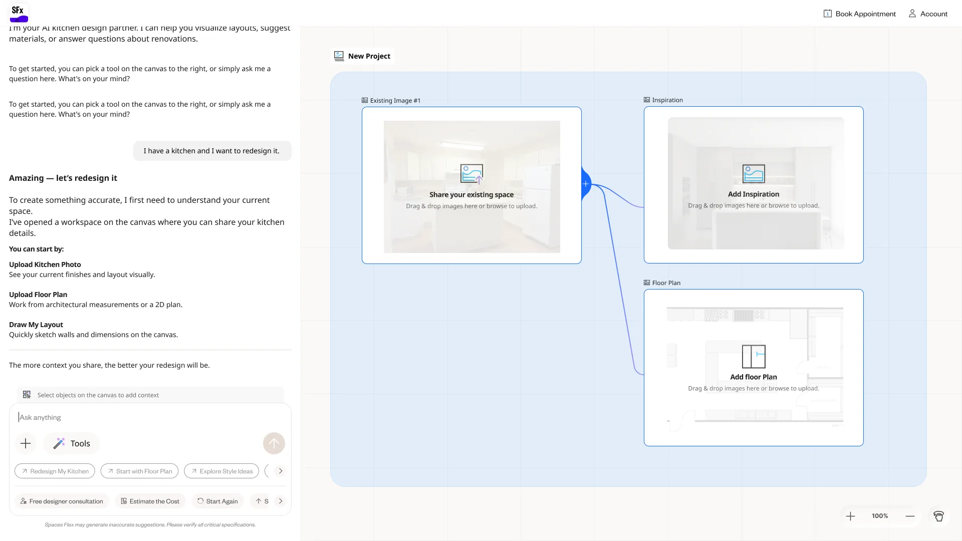962x541 pixels.
Task: Click the Redesign My Kitchen suggestion chip
Action: (x=55, y=471)
